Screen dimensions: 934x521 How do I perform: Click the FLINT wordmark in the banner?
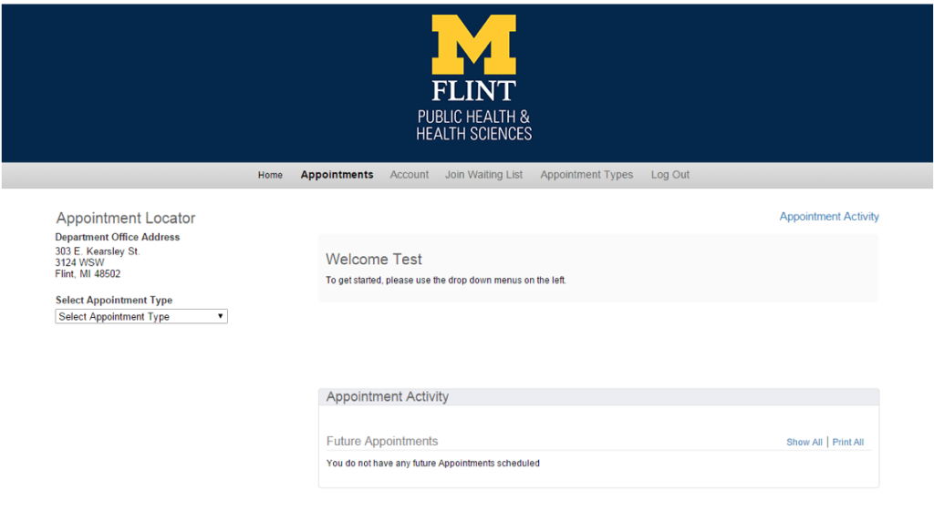point(473,91)
